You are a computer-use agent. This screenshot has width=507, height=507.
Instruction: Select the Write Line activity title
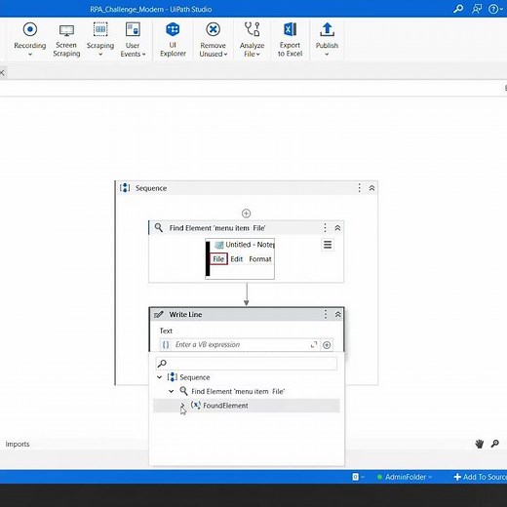click(x=185, y=314)
